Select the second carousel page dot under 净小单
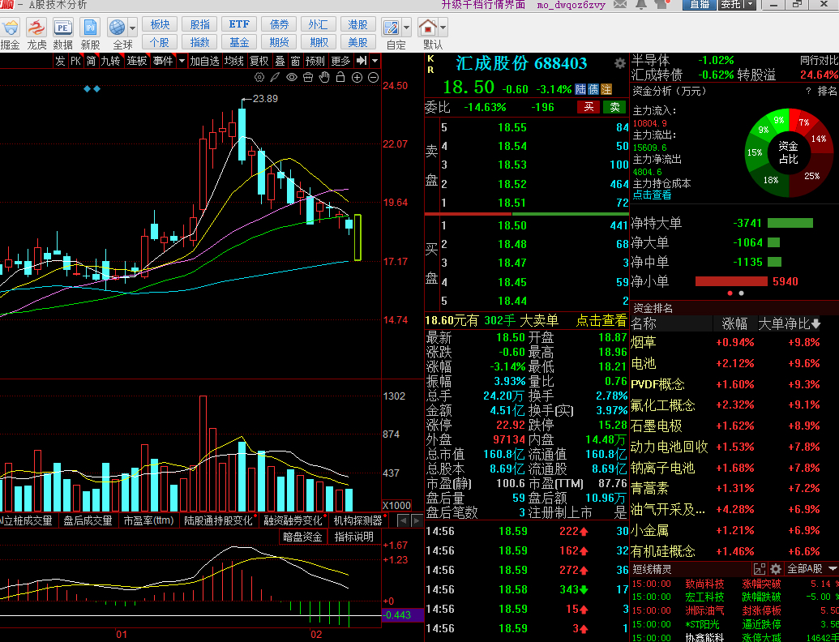Image resolution: width=839 pixels, height=642 pixels. (741, 293)
